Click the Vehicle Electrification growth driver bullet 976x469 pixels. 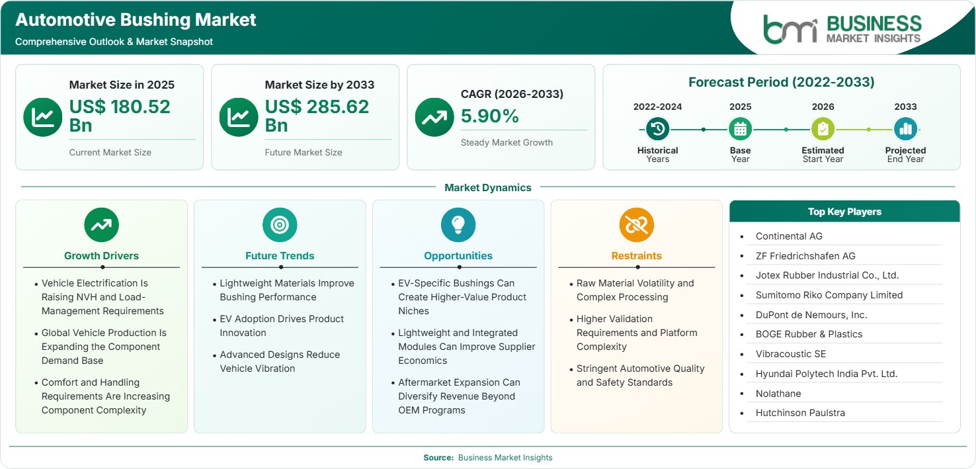click(103, 297)
